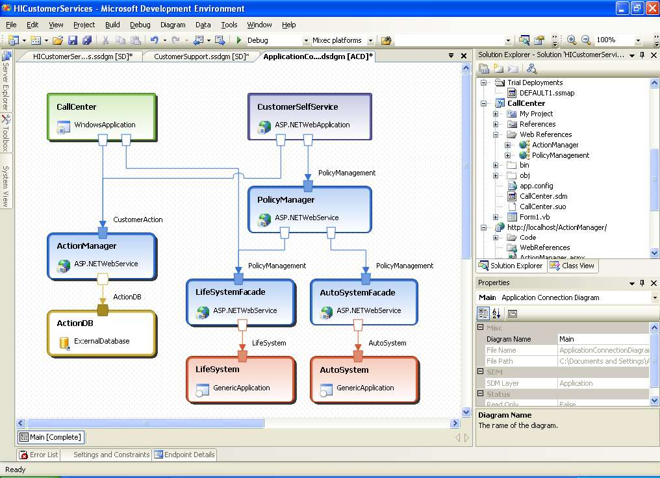Collapse the Status category in Properties
This screenshot has width=660, height=478.
click(480, 394)
